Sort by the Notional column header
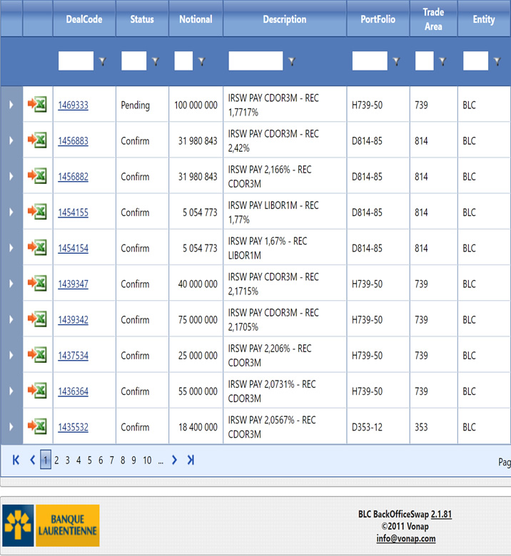Screen dimensions: 511x556 tap(196, 19)
